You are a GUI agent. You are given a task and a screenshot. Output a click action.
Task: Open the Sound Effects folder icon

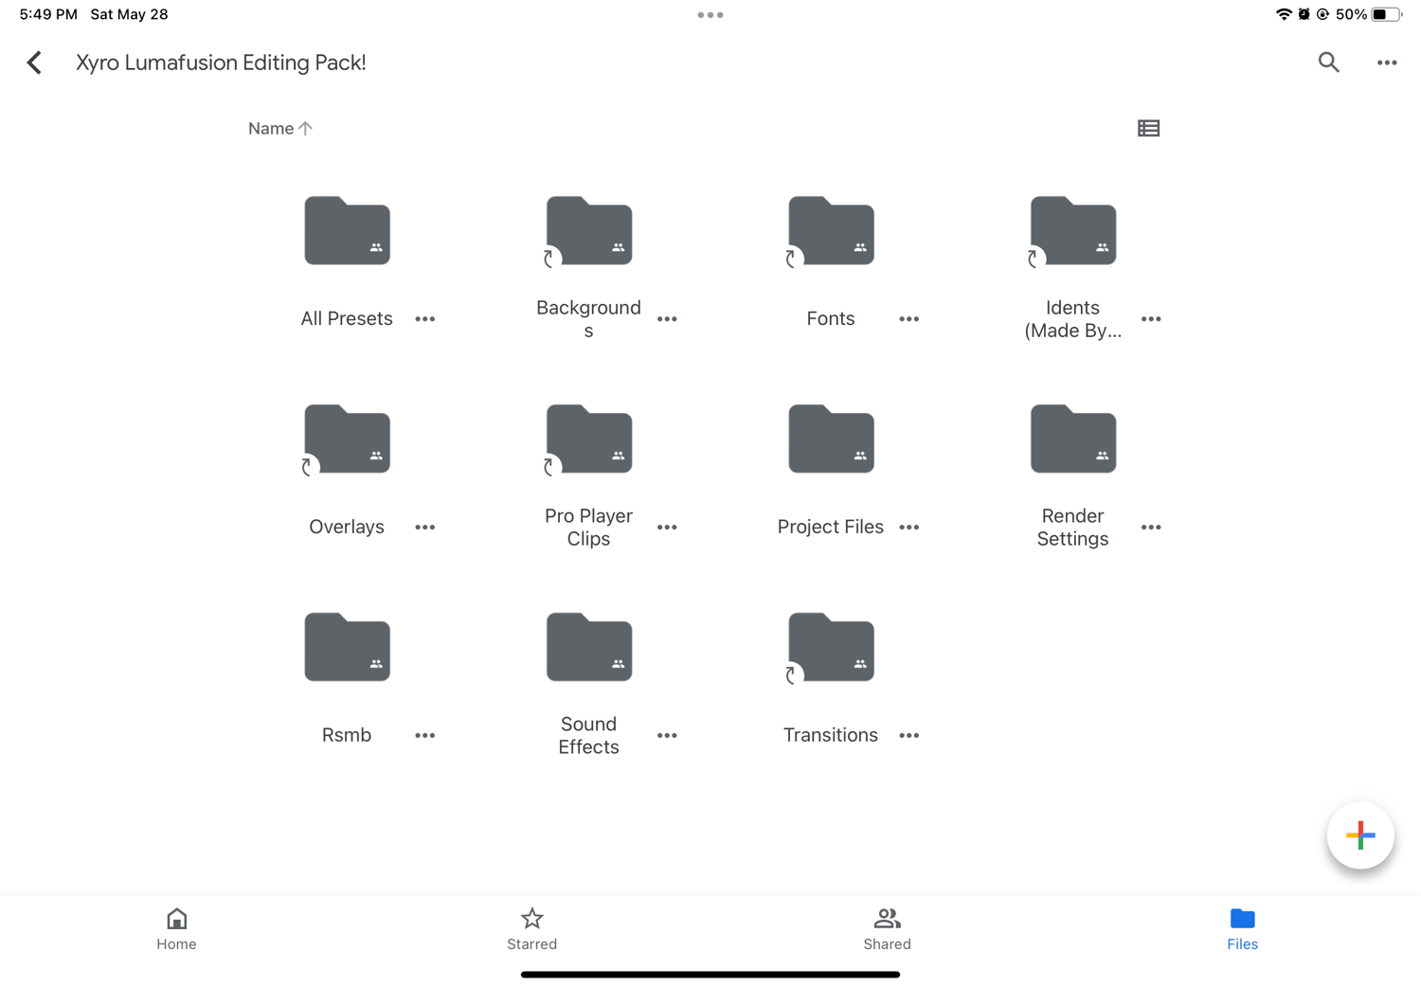click(x=588, y=647)
